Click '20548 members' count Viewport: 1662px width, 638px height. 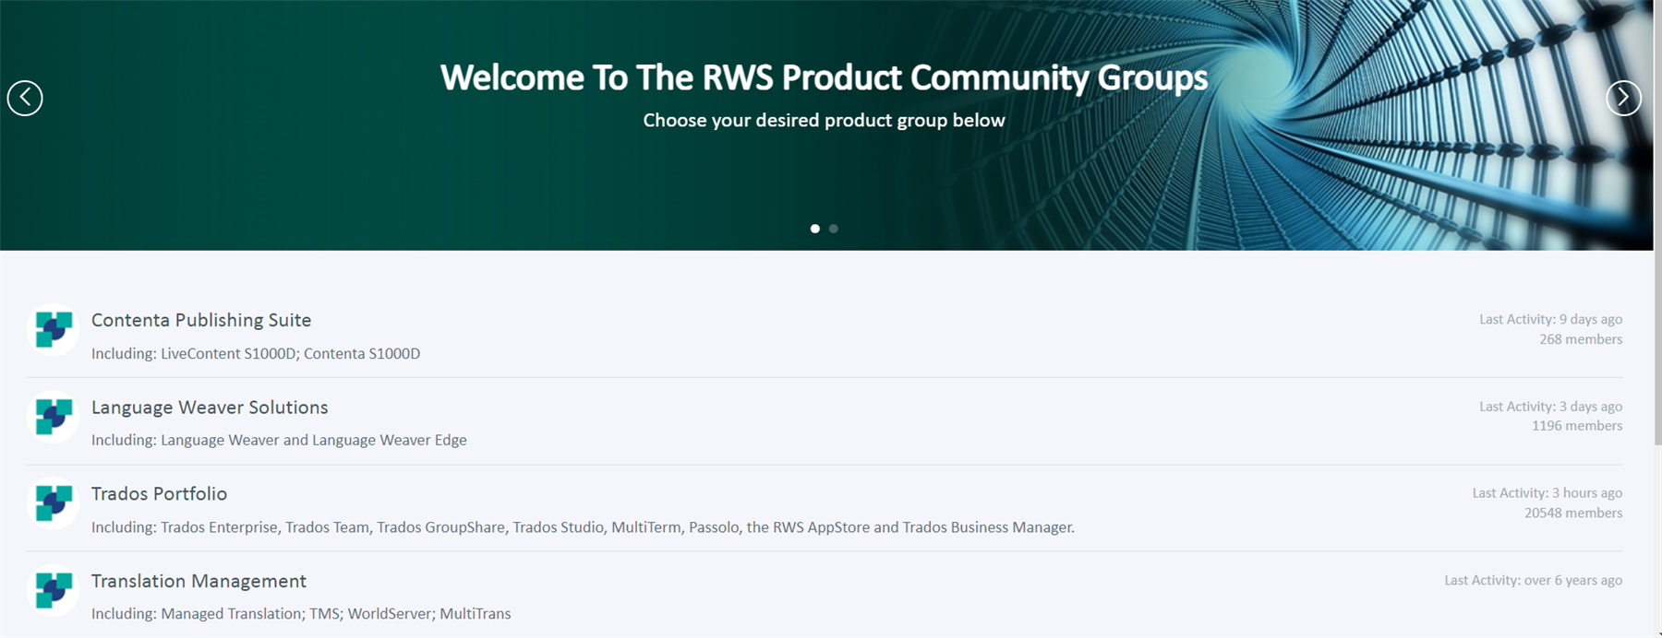click(x=1573, y=514)
